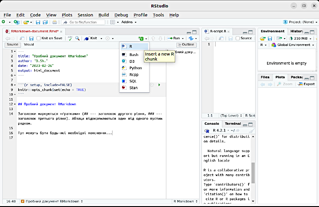The height and width of the screenshot is (207, 319).
Task: Clear the console with broom icon
Action: [252, 131]
